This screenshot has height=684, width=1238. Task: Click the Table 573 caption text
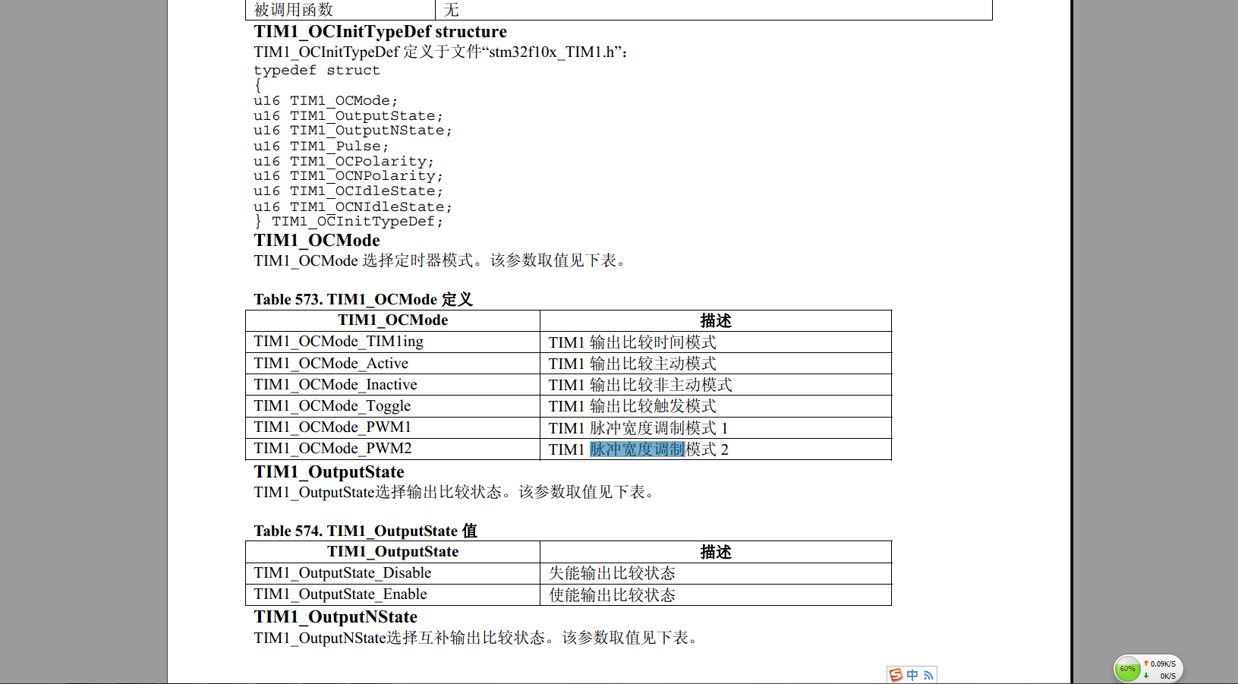363,299
